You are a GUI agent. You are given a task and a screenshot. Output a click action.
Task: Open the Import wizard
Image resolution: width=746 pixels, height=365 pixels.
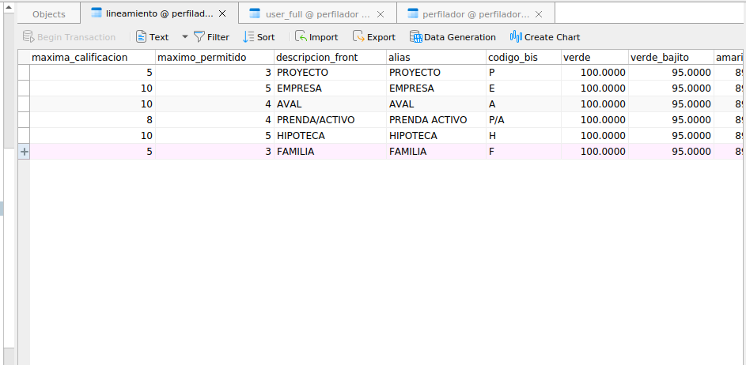[301, 37]
